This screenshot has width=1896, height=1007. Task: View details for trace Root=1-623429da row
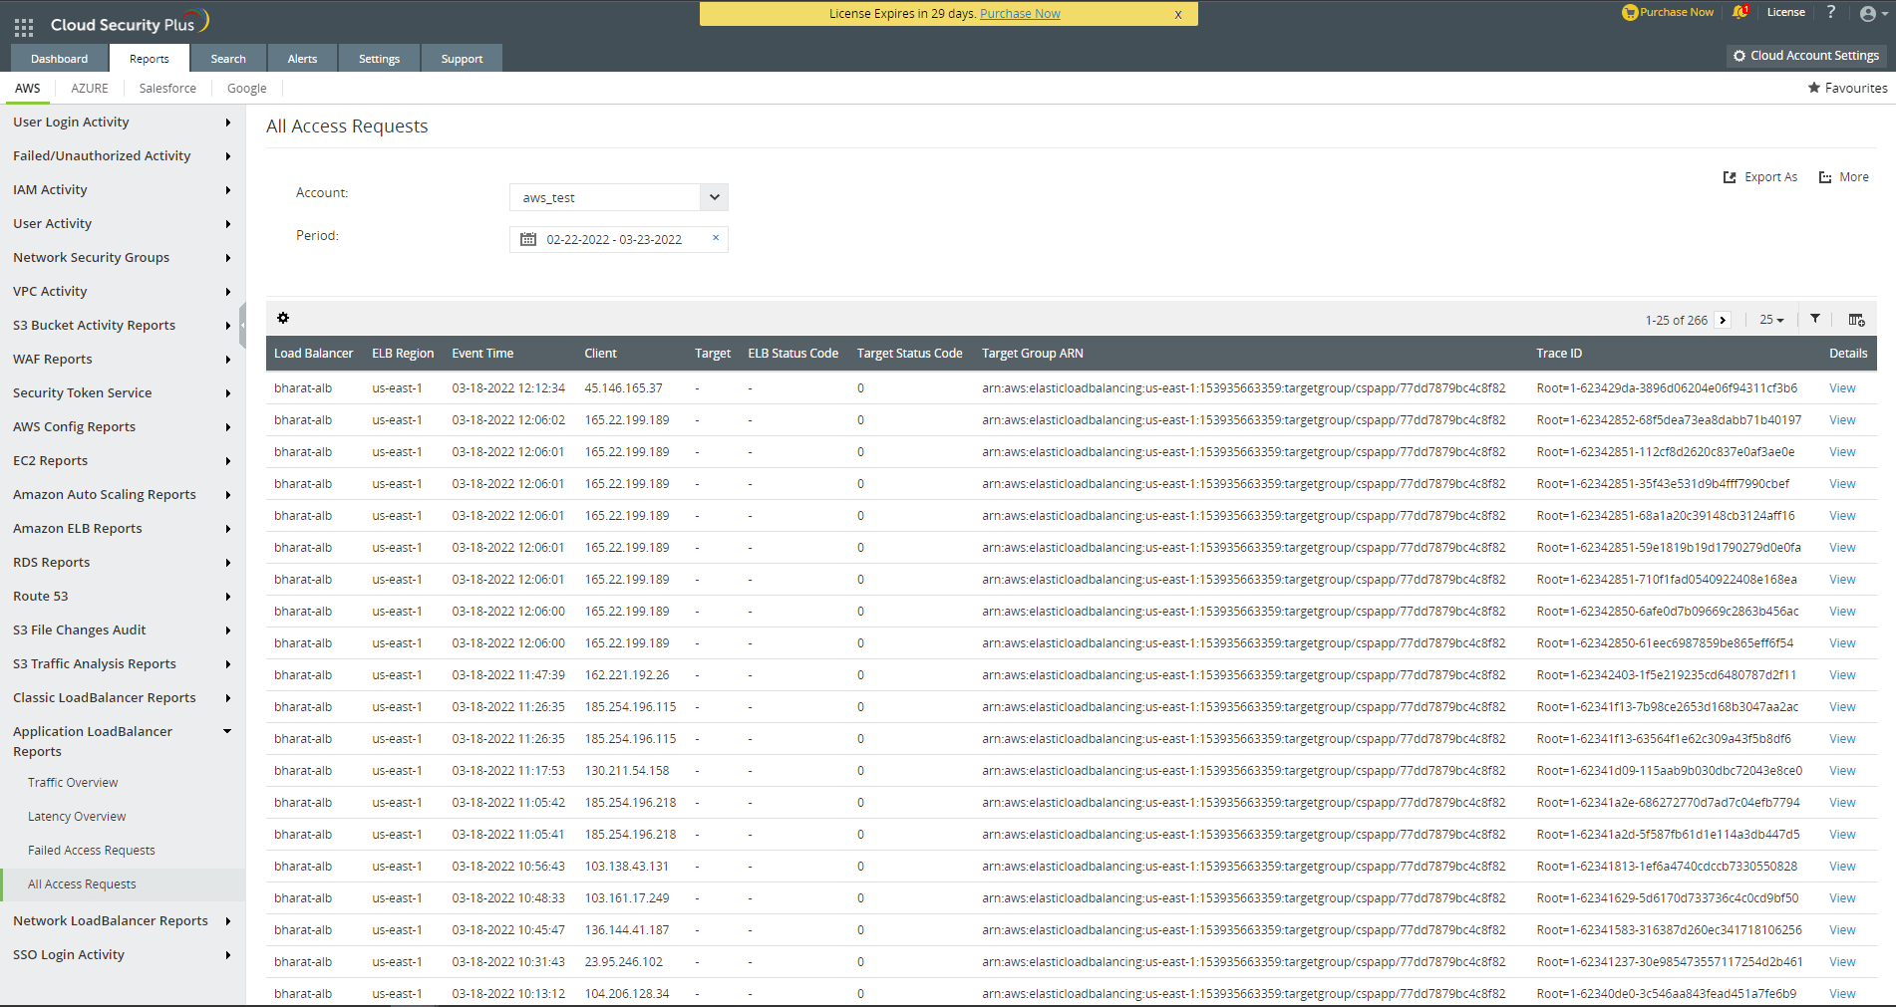click(1842, 388)
